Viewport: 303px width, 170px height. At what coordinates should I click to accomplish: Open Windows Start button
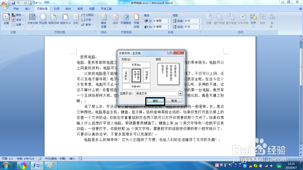pyautogui.click(x=6, y=166)
